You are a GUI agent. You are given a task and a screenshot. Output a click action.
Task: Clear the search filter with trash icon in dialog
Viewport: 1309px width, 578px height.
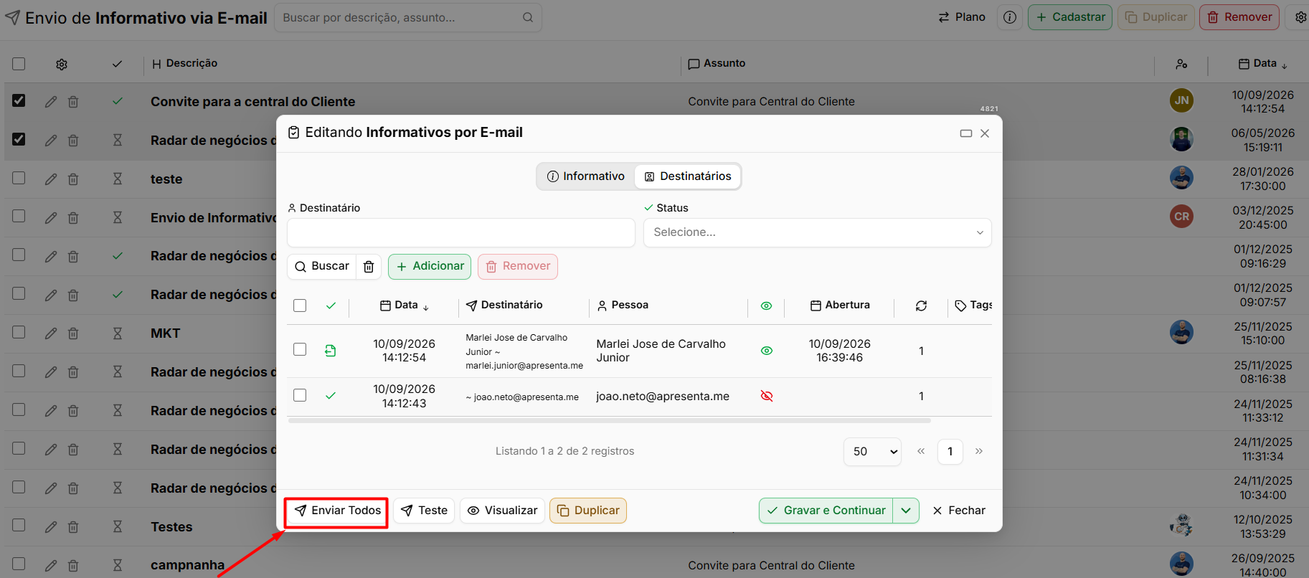[x=369, y=267]
